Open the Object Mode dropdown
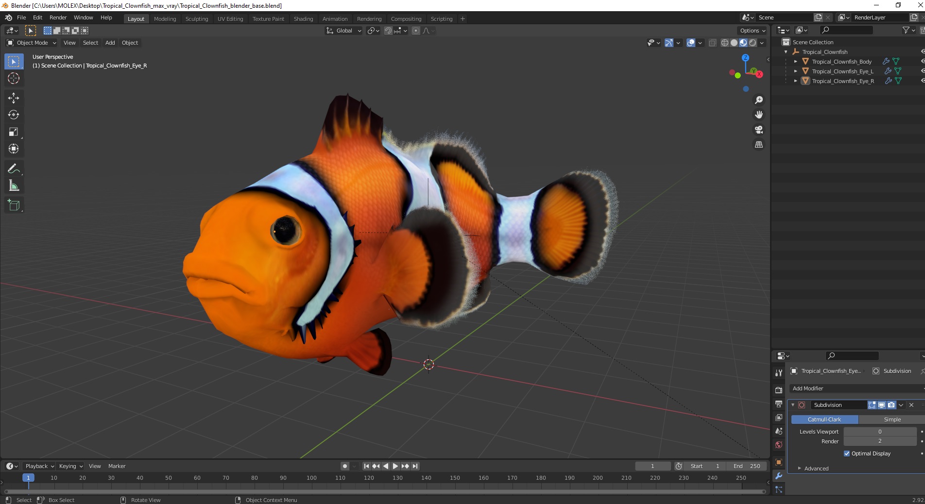The image size is (925, 504). click(32, 43)
